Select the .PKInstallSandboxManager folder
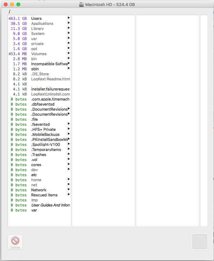 50,140
